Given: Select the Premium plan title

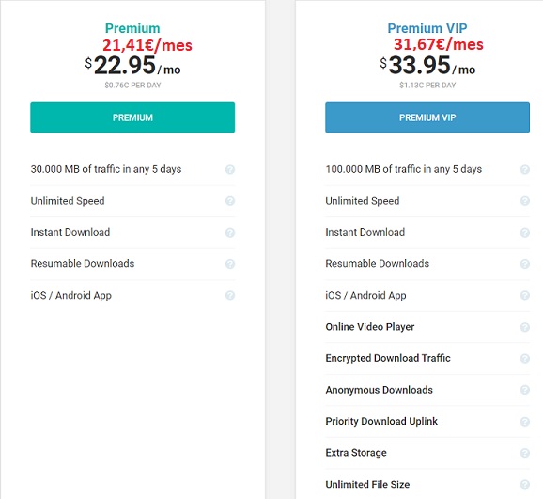Looking at the screenshot, I should tap(132, 28).
